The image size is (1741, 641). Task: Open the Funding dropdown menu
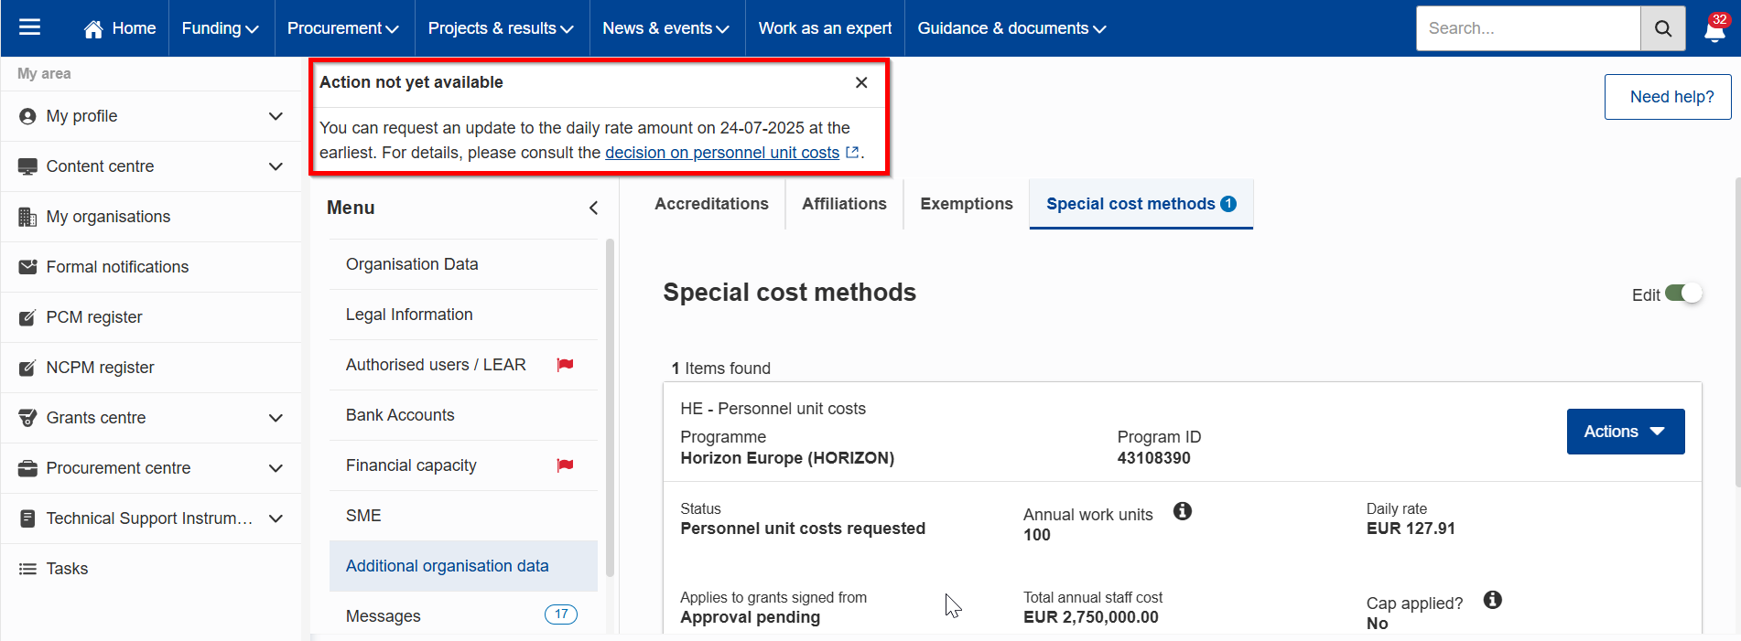(x=220, y=28)
